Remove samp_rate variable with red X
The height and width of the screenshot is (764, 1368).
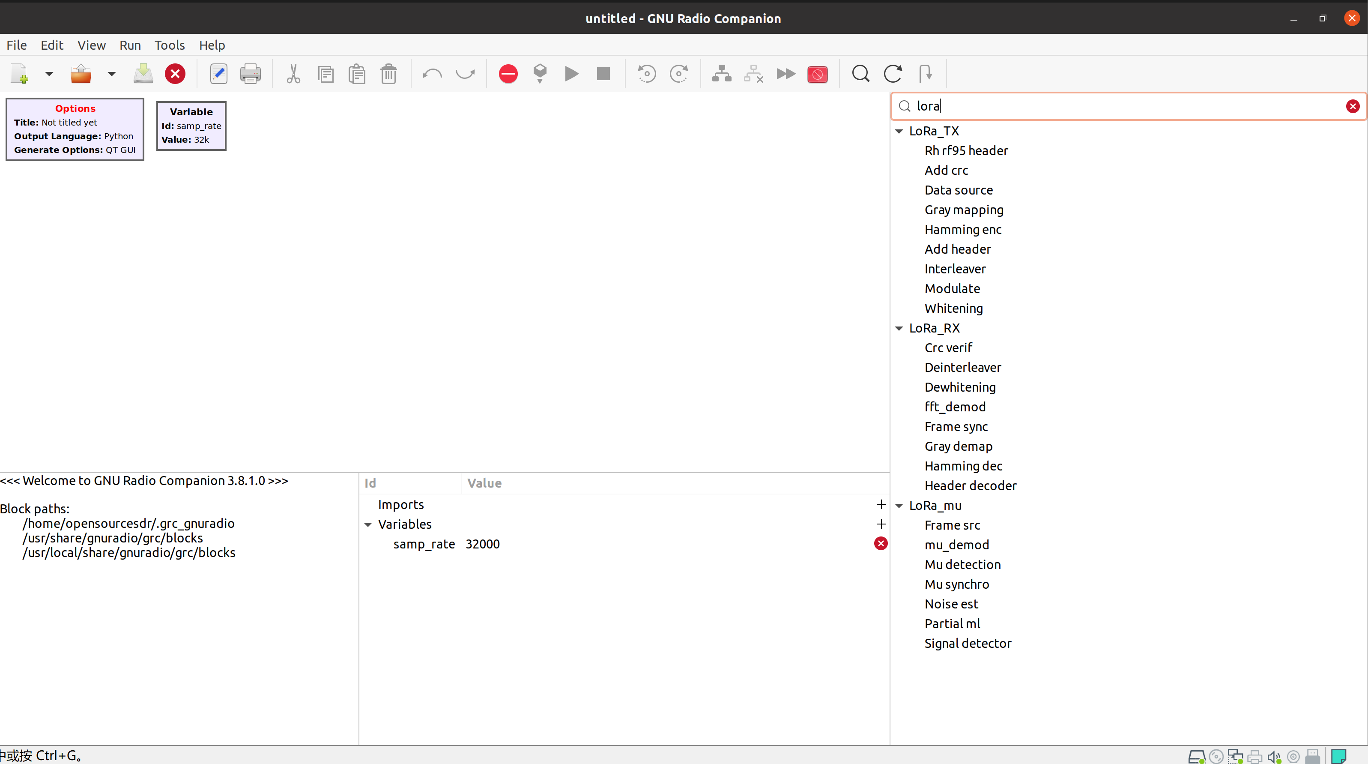click(881, 543)
